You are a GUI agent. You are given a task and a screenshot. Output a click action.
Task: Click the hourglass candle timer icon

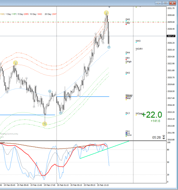[x=164, y=137]
